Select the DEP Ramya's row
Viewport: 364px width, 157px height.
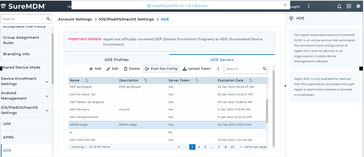coord(167,109)
